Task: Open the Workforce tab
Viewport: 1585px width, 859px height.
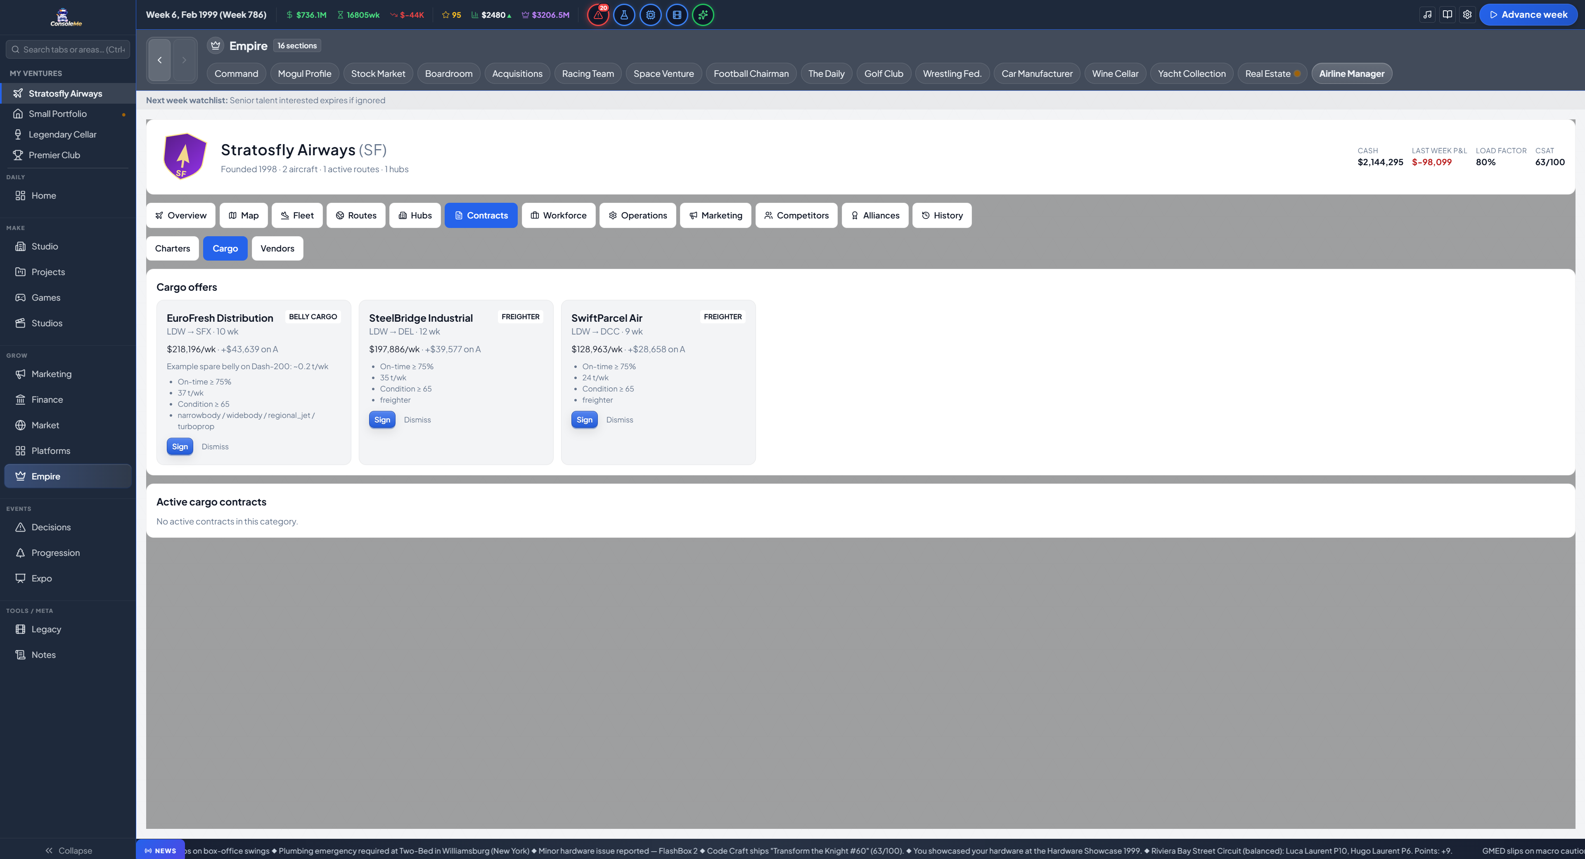Action: (559, 215)
